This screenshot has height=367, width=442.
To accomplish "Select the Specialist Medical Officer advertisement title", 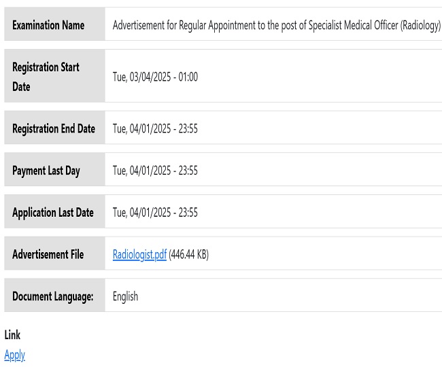I will pos(276,25).
